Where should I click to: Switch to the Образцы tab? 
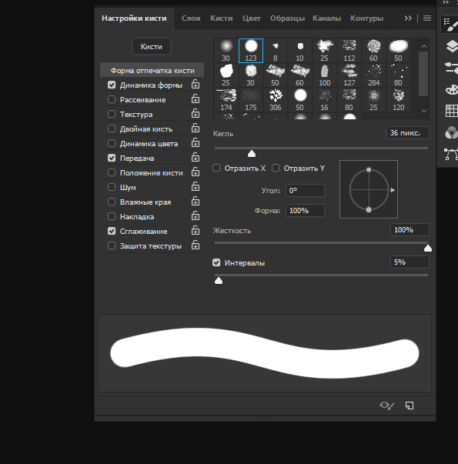pos(287,18)
